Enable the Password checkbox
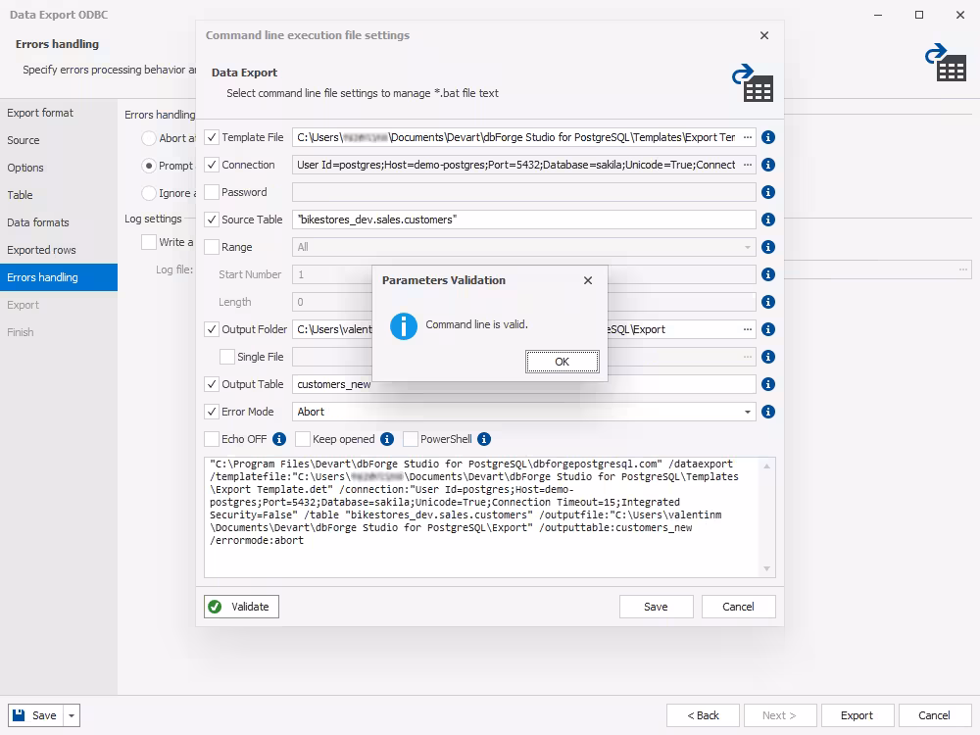This screenshot has width=980, height=735. pos(212,192)
